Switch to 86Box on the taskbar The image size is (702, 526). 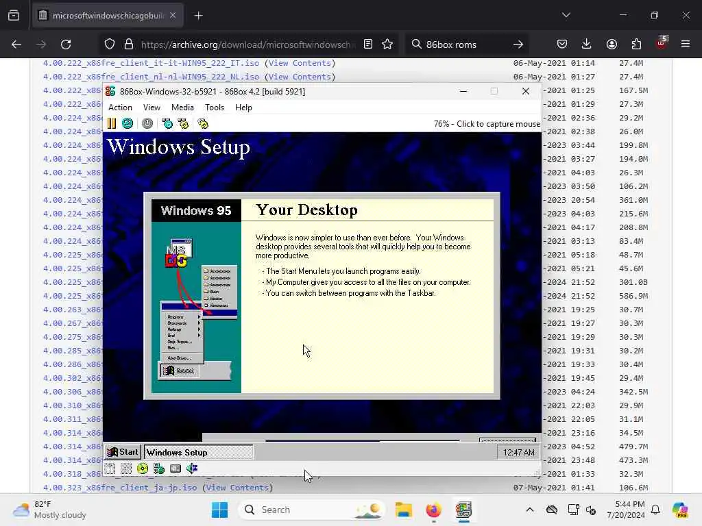click(x=463, y=510)
